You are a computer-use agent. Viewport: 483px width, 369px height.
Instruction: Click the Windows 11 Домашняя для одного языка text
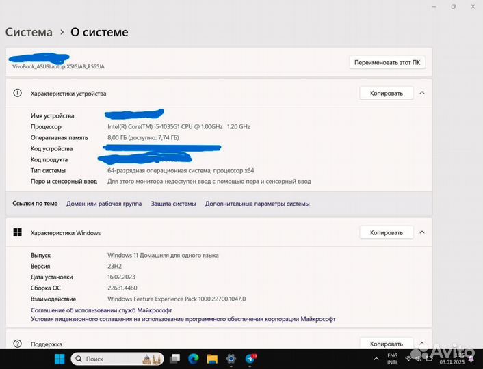163,255
